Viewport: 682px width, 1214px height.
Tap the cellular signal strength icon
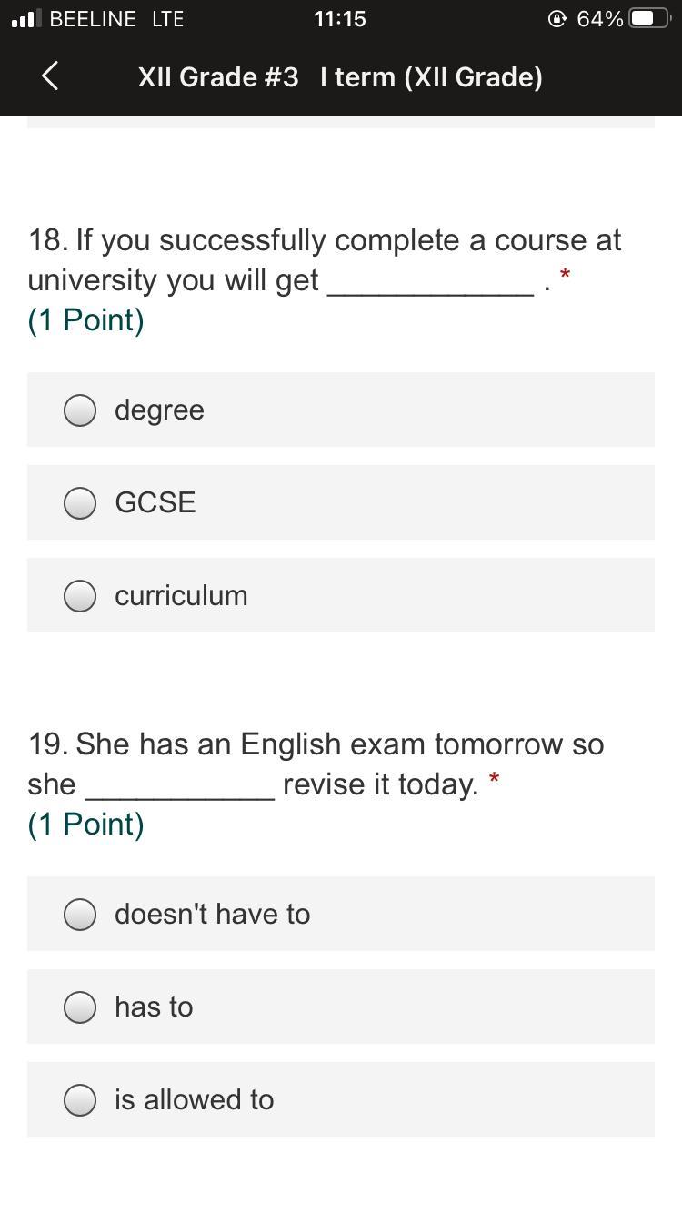[26, 19]
